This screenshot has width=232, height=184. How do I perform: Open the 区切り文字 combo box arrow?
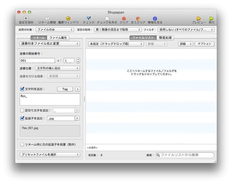click(x=77, y=110)
